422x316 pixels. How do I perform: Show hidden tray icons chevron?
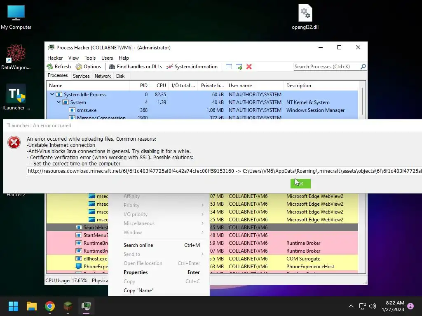click(x=351, y=306)
